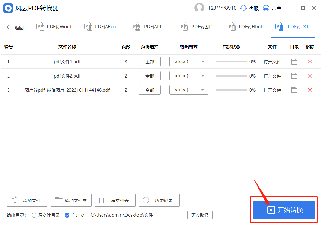Select 源文件目录 radio option
This screenshot has height=227, width=322.
tap(46, 215)
